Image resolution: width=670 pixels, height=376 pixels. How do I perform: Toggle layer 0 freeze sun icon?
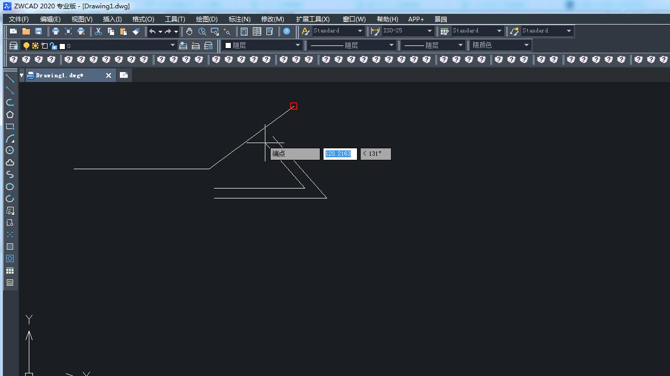pos(35,46)
